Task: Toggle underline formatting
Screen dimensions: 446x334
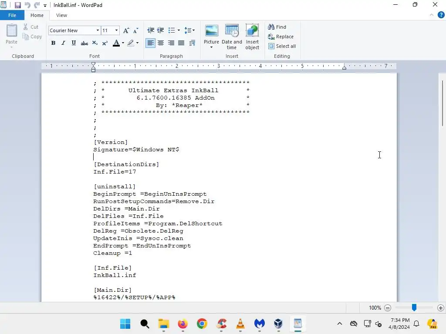Action: [74, 43]
